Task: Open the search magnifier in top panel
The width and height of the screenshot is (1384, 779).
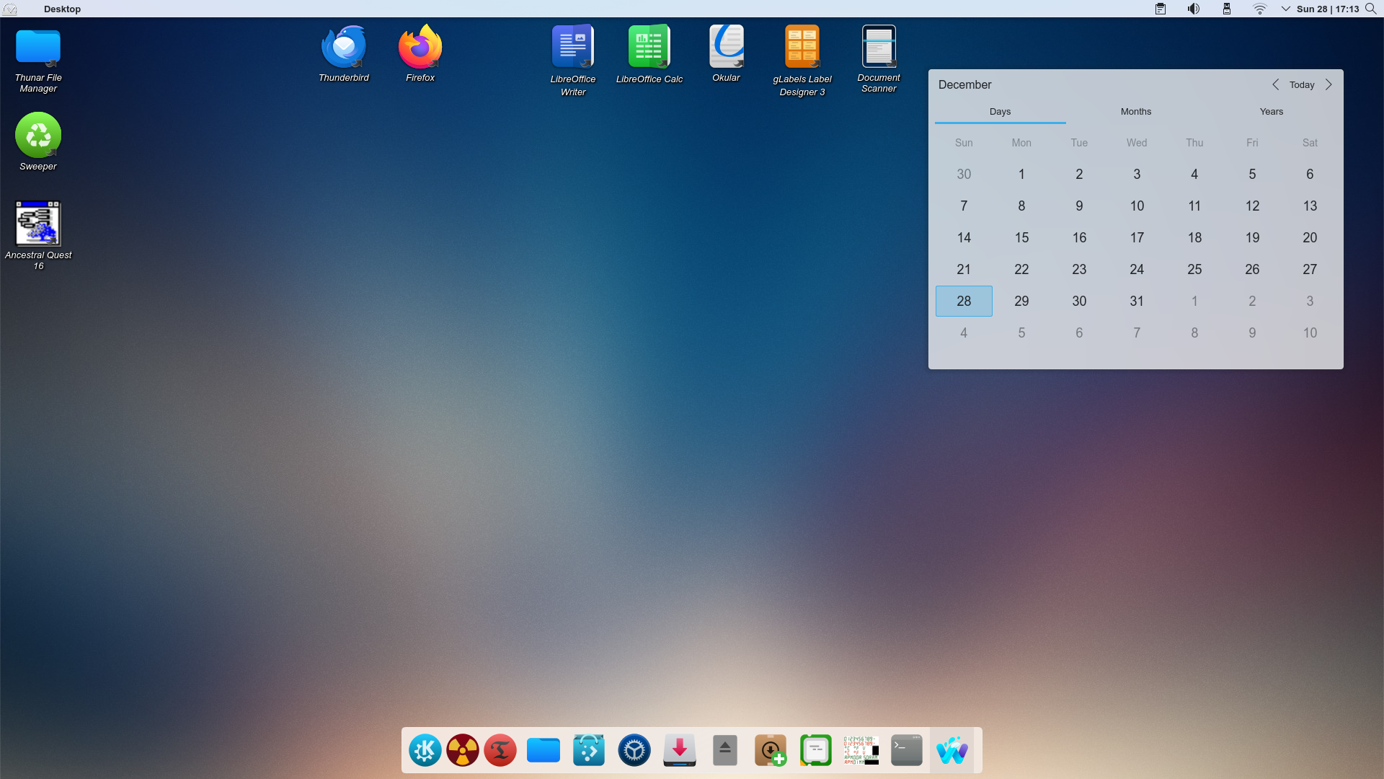Action: point(1370,9)
